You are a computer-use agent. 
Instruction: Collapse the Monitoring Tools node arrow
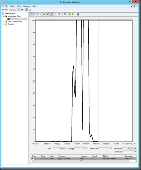(x=3, y=16)
